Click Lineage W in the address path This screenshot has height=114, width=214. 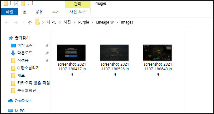(x=105, y=22)
